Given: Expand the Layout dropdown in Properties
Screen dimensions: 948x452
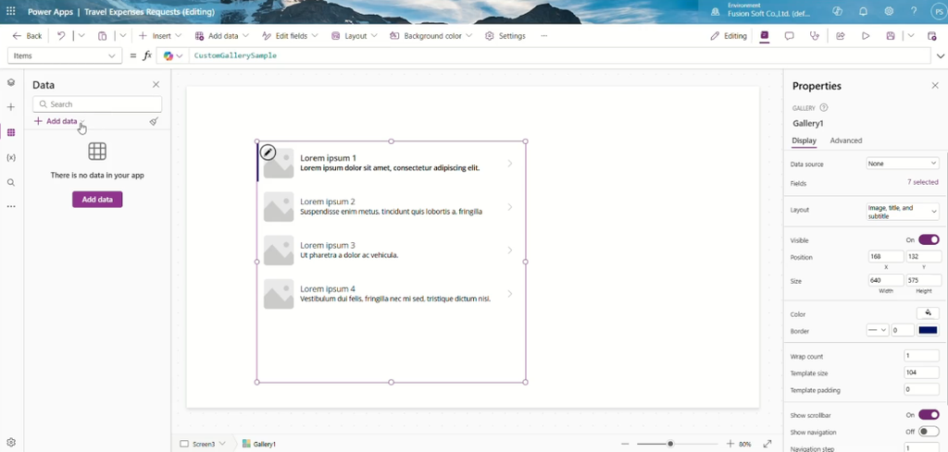Looking at the screenshot, I should coord(902,212).
